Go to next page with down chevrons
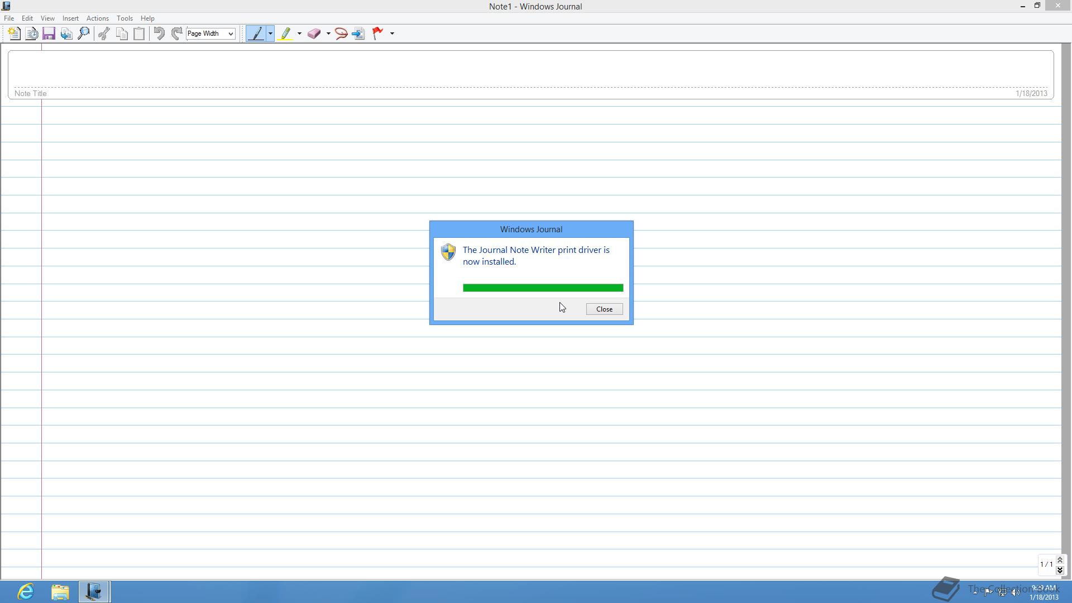The width and height of the screenshot is (1072, 603). [x=1060, y=570]
